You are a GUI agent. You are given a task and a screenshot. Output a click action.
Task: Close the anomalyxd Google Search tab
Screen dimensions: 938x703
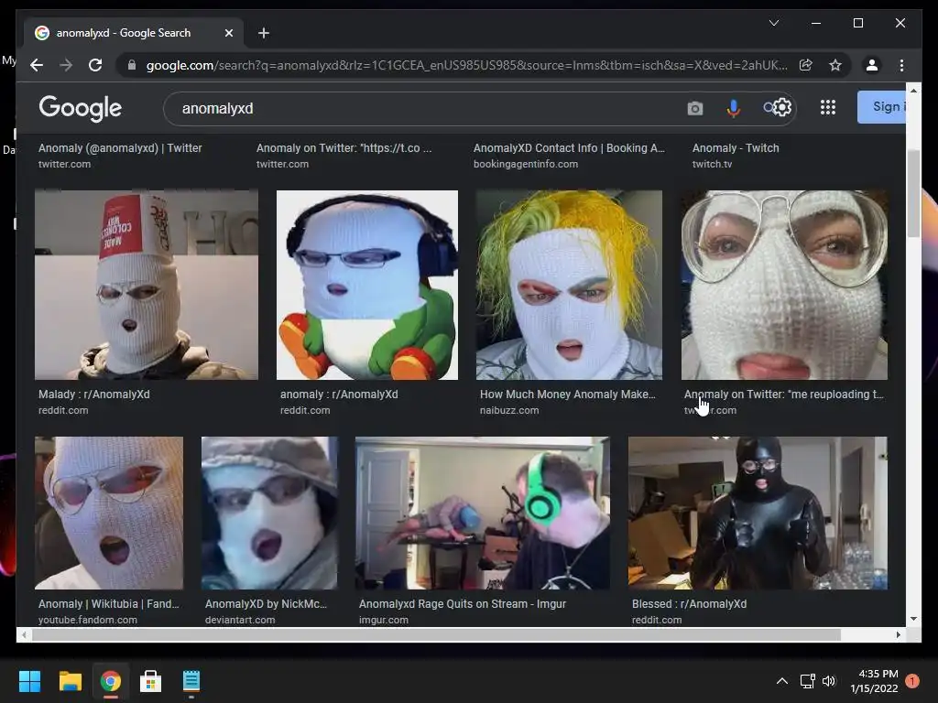(228, 33)
